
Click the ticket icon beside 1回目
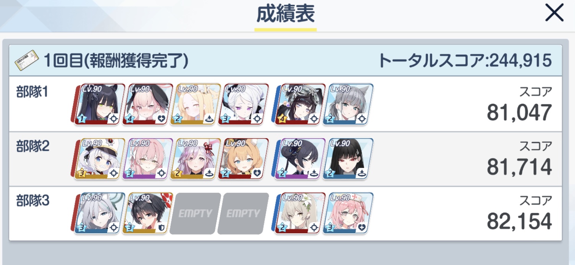tap(26, 60)
